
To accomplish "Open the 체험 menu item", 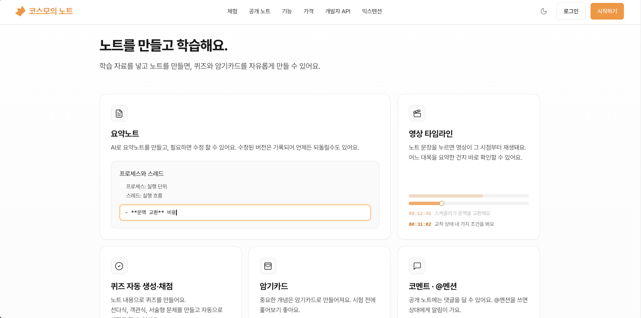I will pyautogui.click(x=232, y=11).
